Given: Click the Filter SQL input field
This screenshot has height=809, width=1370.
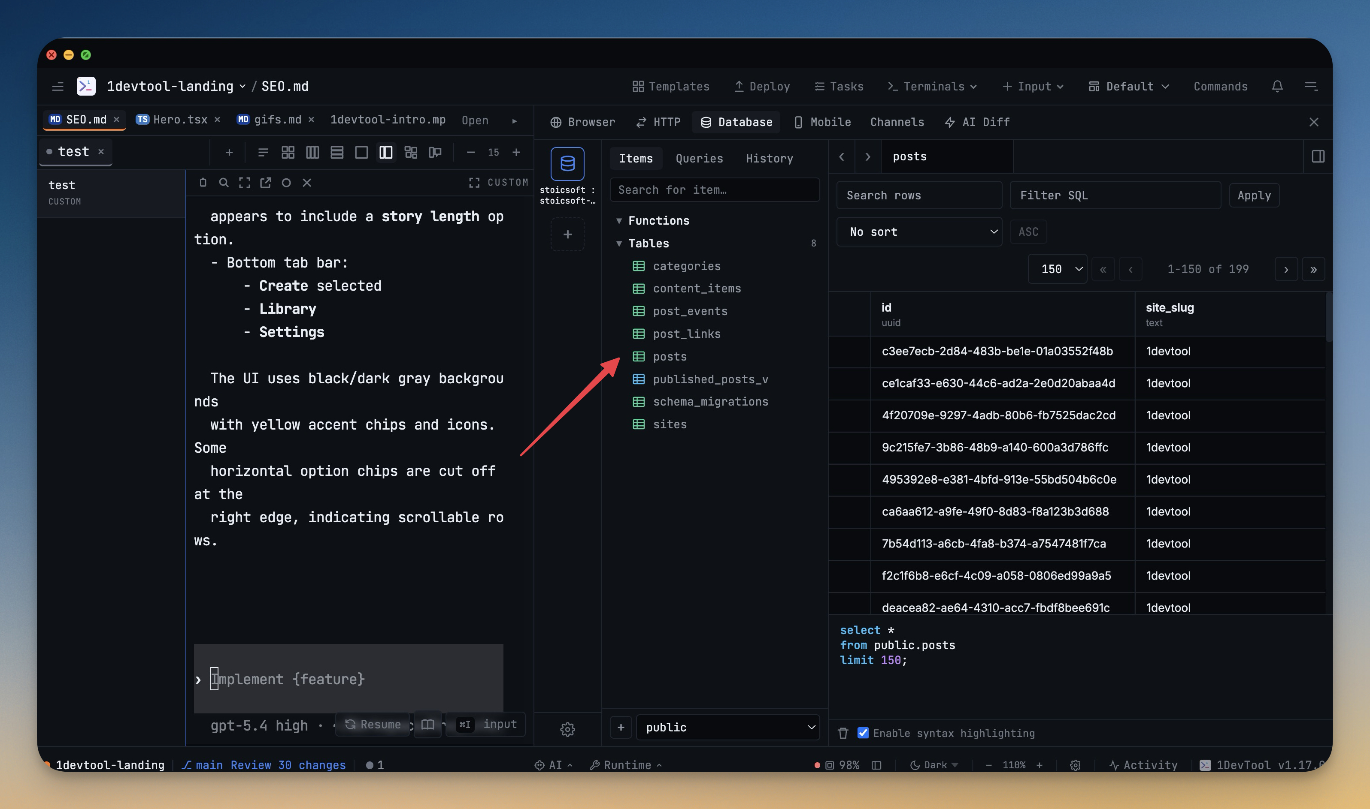Looking at the screenshot, I should 1115,195.
